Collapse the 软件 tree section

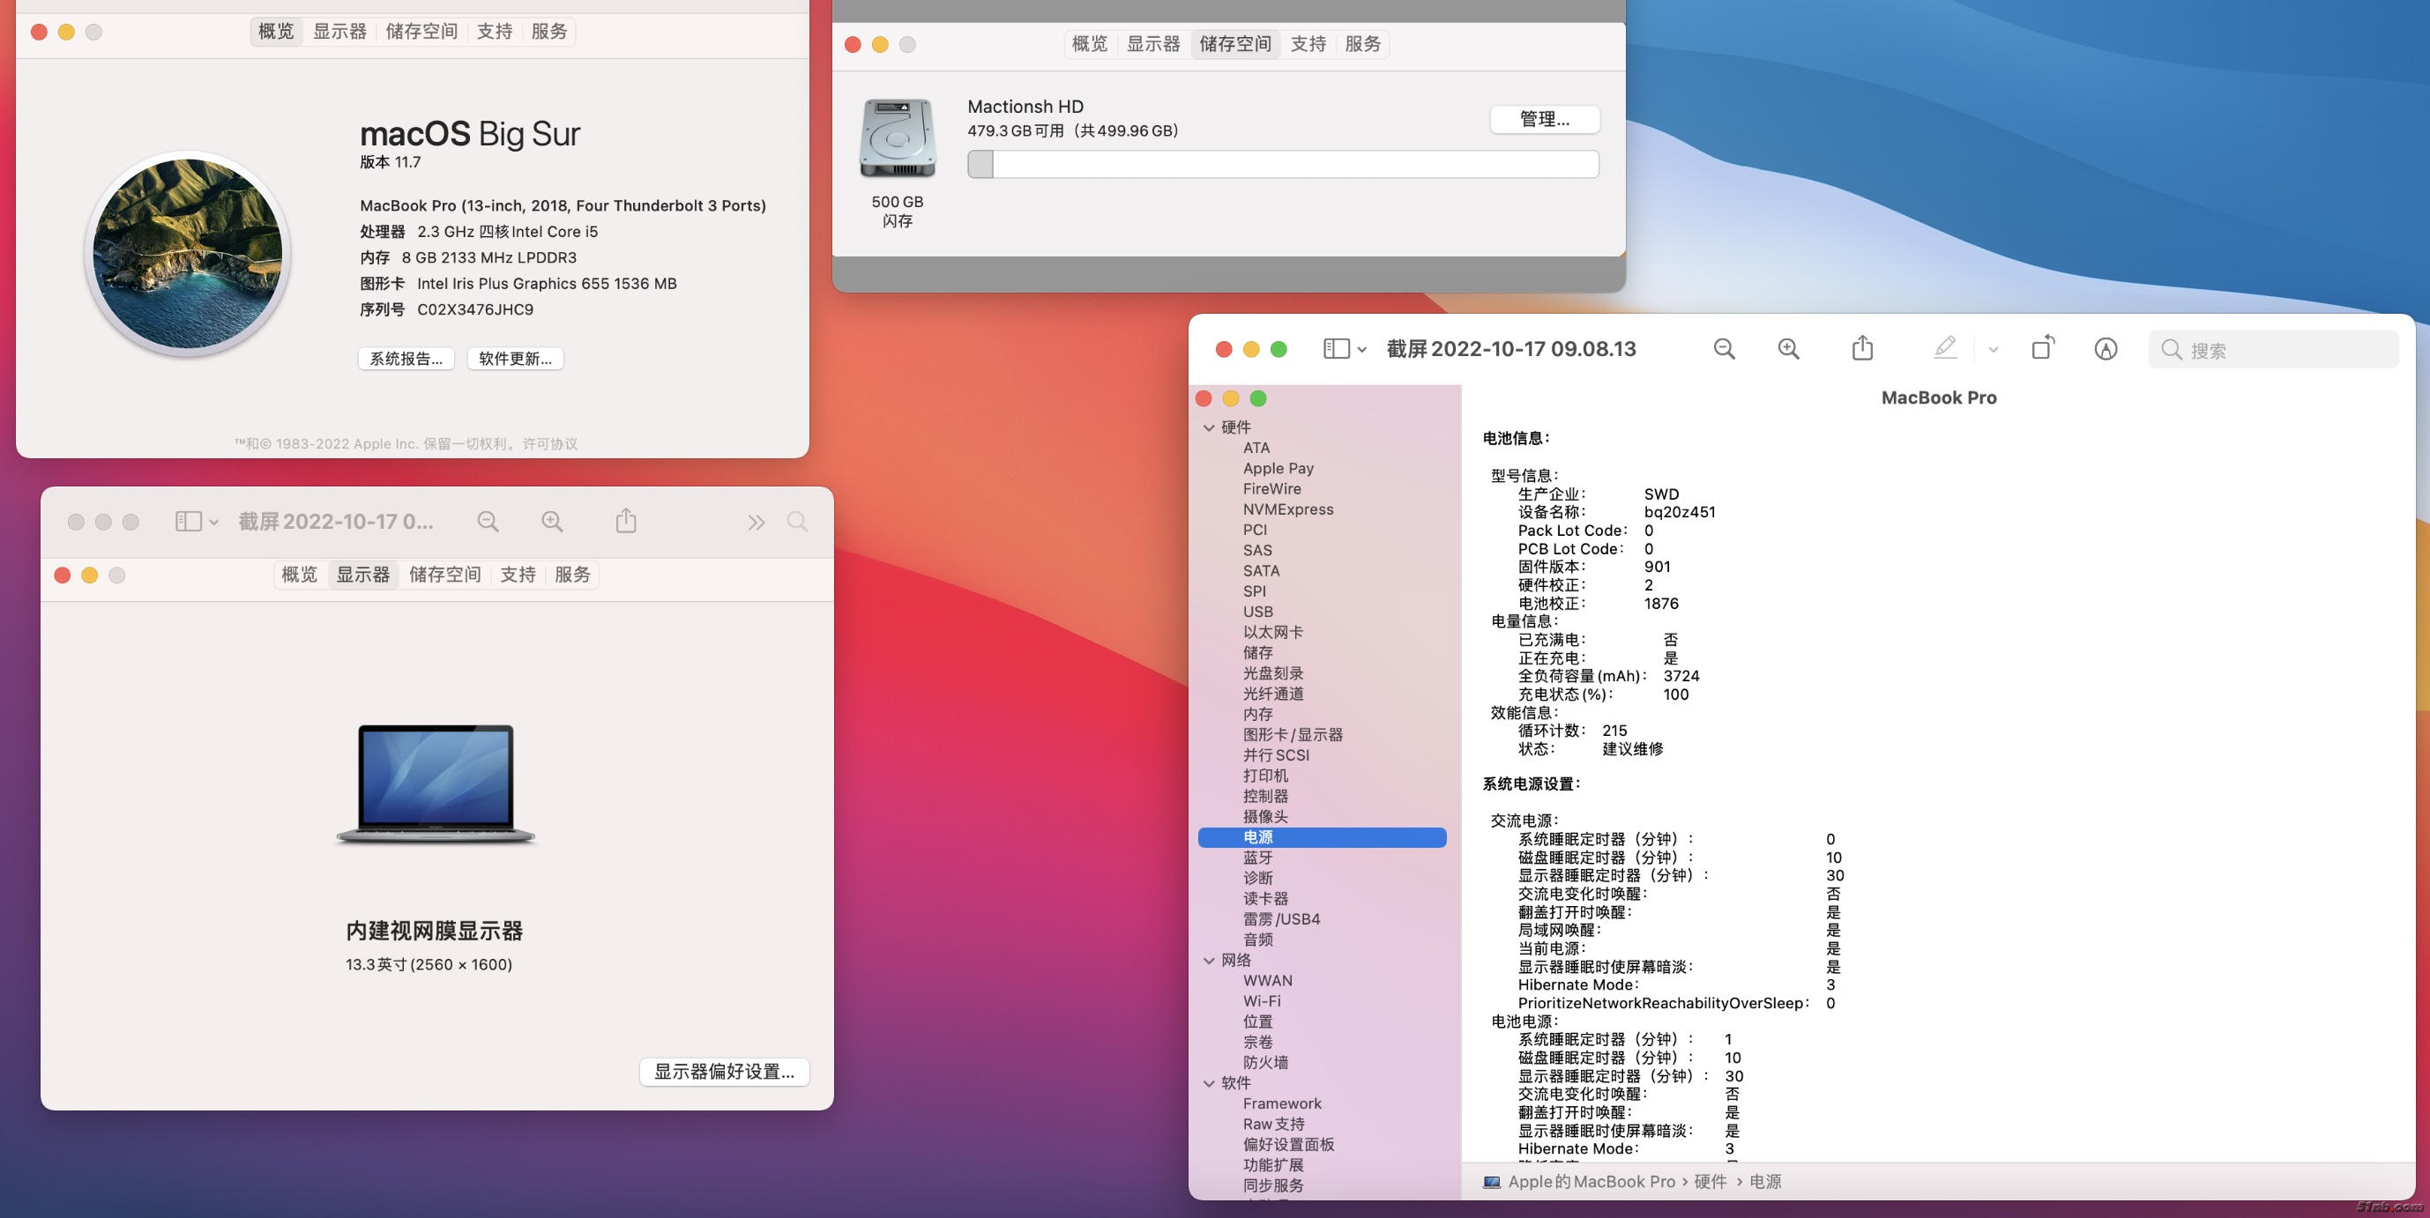1209,1083
